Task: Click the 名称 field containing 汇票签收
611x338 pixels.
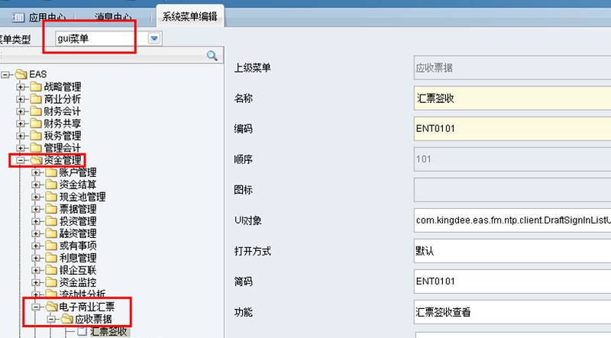Action: (511, 99)
